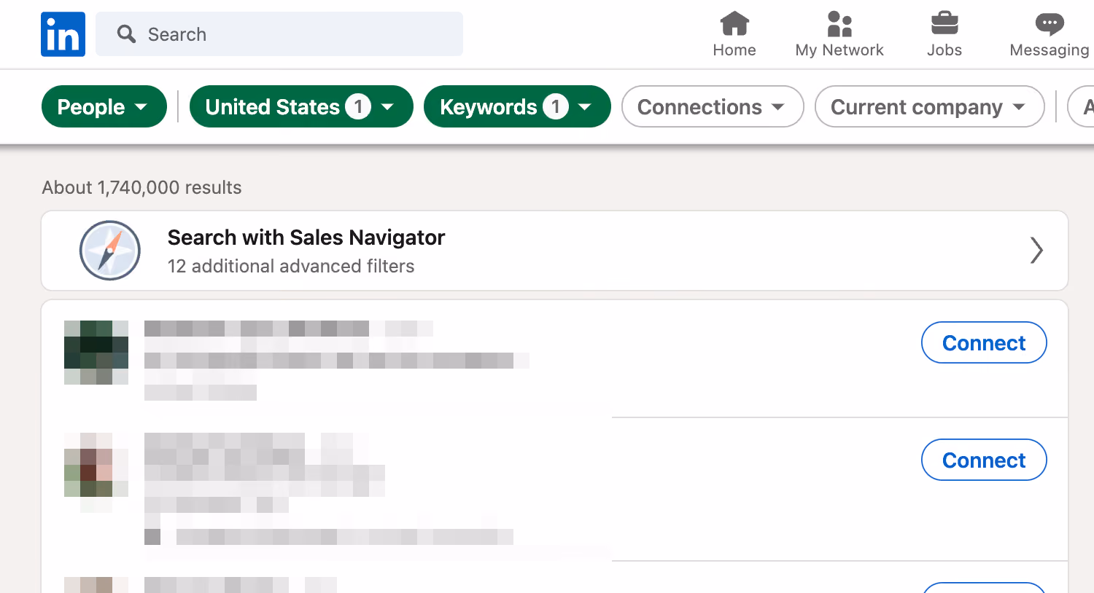Click the Sales Navigator compass icon
Image resolution: width=1094 pixels, height=593 pixels.
click(x=110, y=251)
